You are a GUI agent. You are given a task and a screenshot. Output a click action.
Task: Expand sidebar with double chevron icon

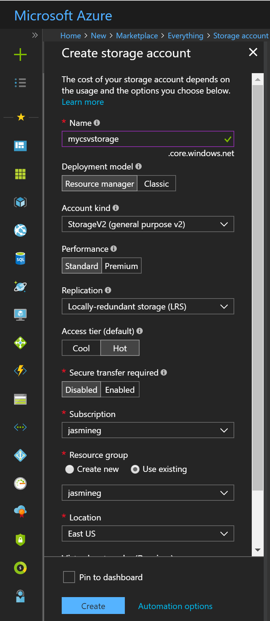coord(35,35)
